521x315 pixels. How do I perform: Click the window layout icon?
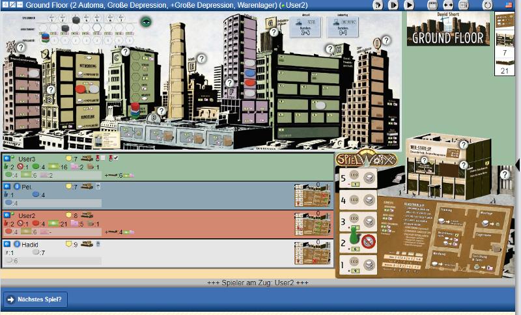click(x=432, y=5)
